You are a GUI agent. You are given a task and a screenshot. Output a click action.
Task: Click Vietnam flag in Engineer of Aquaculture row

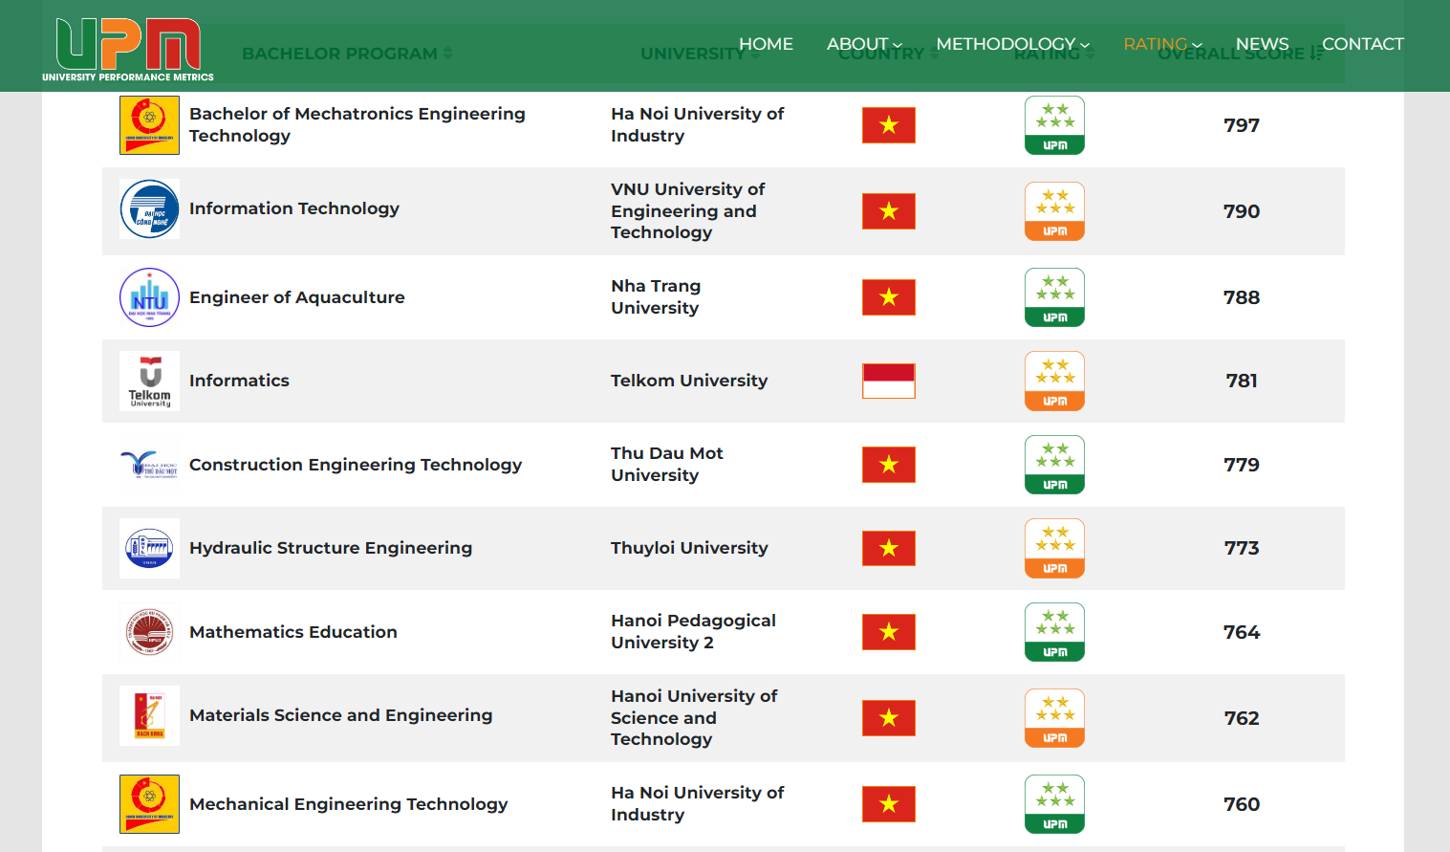pos(889,297)
